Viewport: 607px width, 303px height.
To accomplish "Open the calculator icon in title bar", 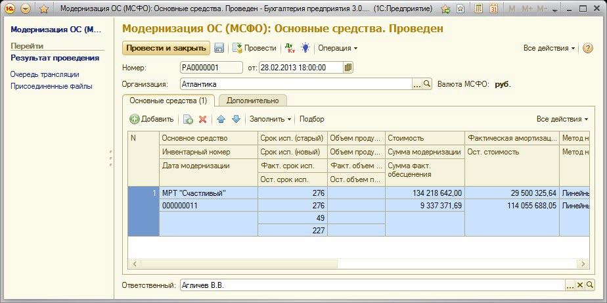I will pyautogui.click(x=480, y=9).
